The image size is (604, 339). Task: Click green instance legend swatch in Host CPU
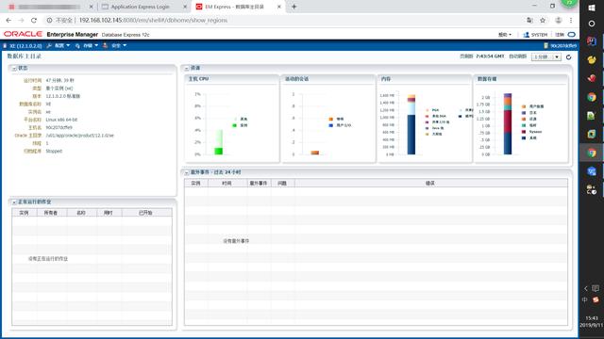click(234, 125)
